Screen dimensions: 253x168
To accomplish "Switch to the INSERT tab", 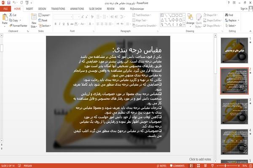I will click(x=30, y=9).
